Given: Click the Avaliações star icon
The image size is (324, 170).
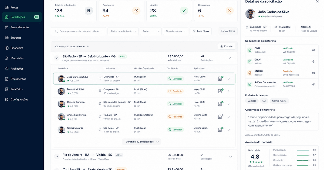Looking at the screenshot, I should point(7,69).
